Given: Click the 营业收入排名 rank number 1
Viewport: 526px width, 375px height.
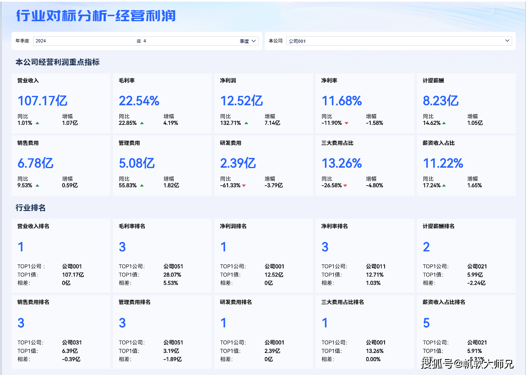Looking at the screenshot, I should pos(21,247).
